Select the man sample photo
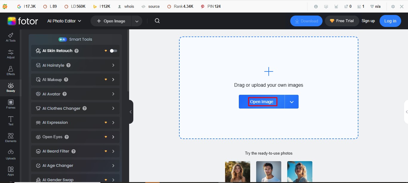The width and height of the screenshot is (408, 183). point(269,172)
